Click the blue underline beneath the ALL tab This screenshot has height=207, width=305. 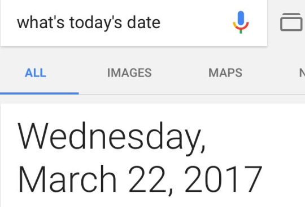[40, 93]
